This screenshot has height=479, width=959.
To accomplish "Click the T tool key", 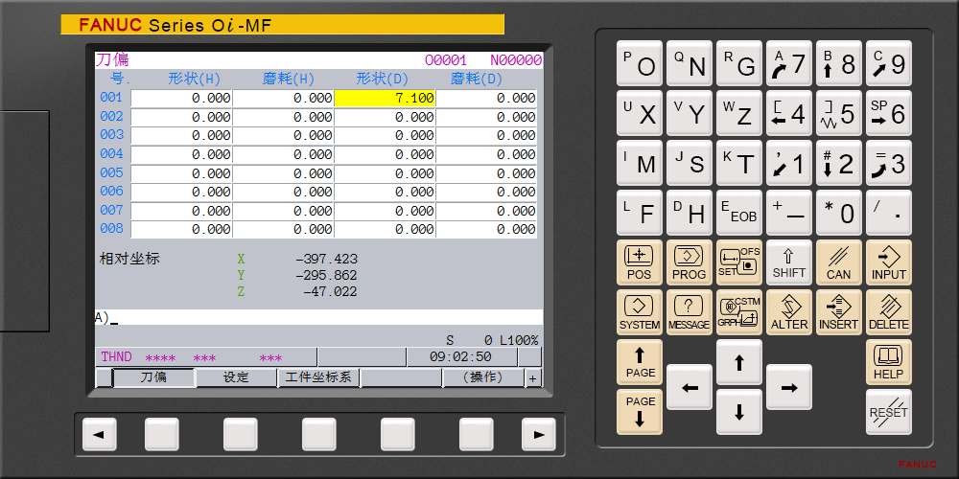I will [x=738, y=163].
